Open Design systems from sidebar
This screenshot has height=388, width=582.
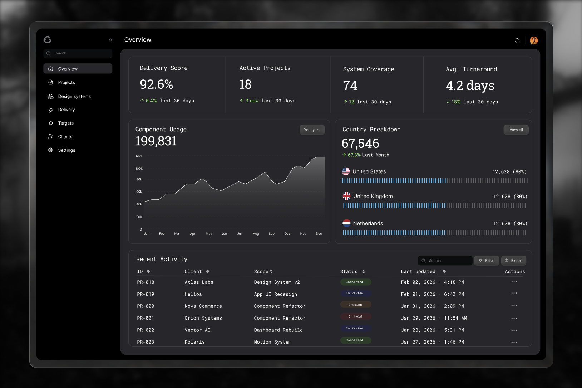(x=74, y=97)
